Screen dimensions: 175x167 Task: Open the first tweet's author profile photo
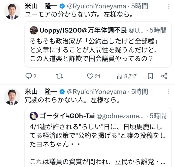point(12,12)
